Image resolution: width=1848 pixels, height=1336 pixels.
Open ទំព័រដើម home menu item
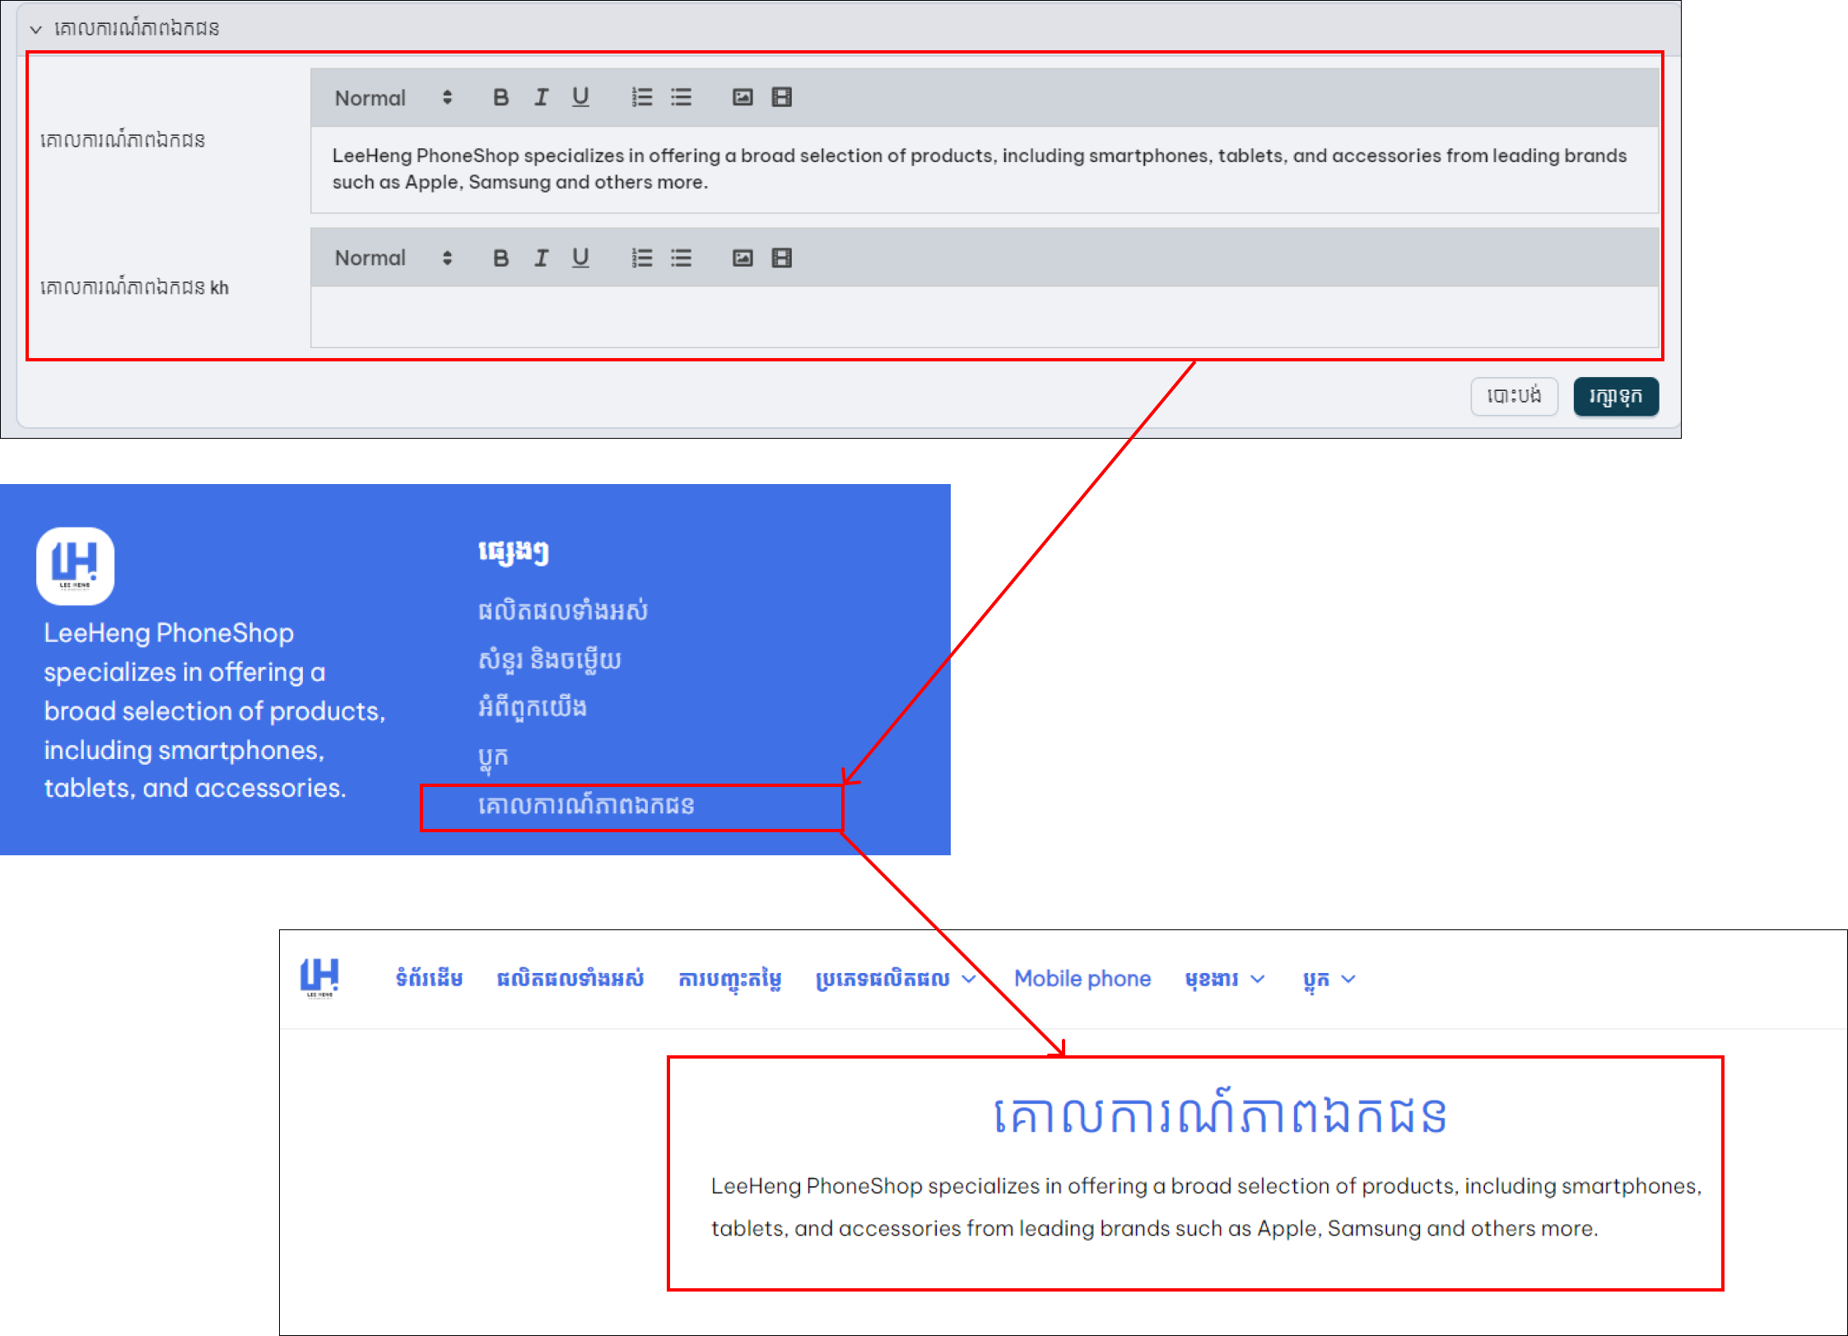[x=429, y=979]
